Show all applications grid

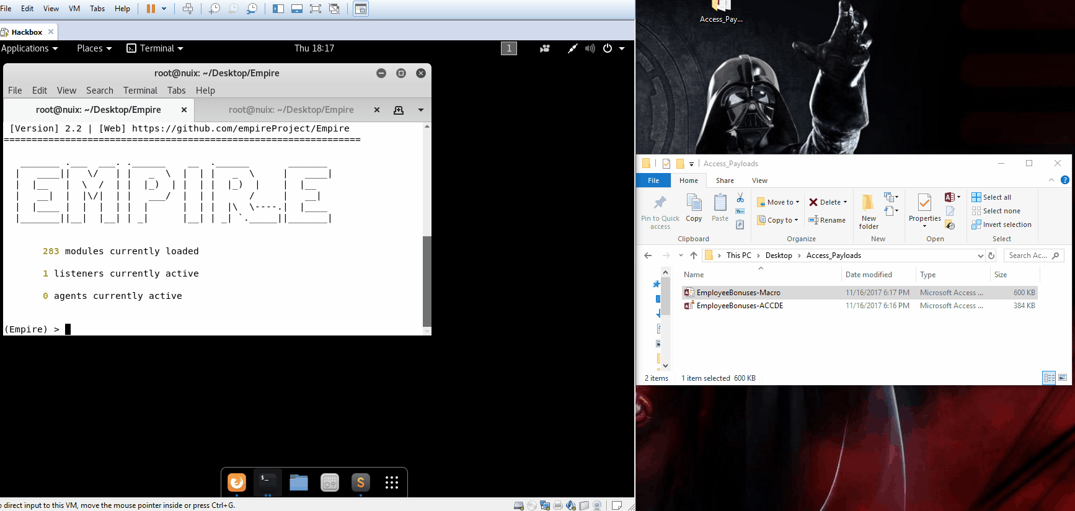click(x=391, y=482)
